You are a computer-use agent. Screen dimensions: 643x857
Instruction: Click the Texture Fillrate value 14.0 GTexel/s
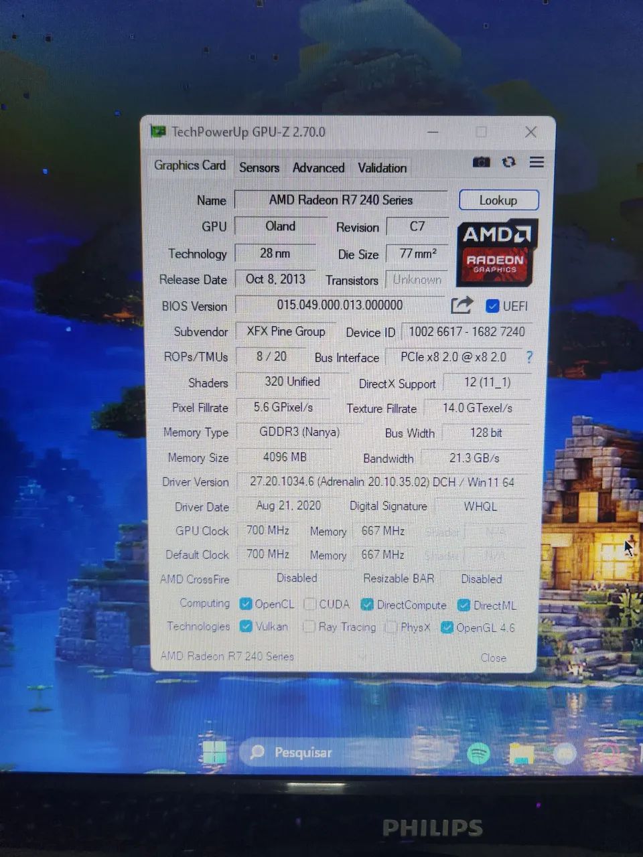click(478, 408)
